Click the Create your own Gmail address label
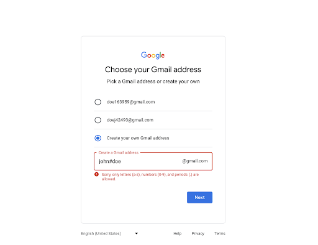The width and height of the screenshot is (318, 245). point(138,138)
